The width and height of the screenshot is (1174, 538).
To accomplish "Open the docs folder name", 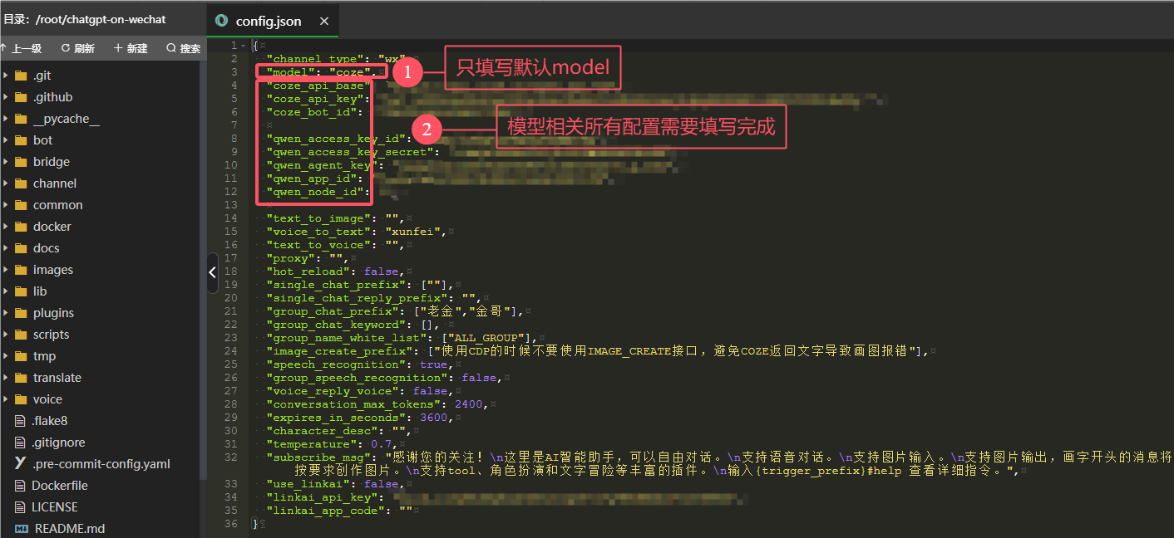I will tap(47, 248).
